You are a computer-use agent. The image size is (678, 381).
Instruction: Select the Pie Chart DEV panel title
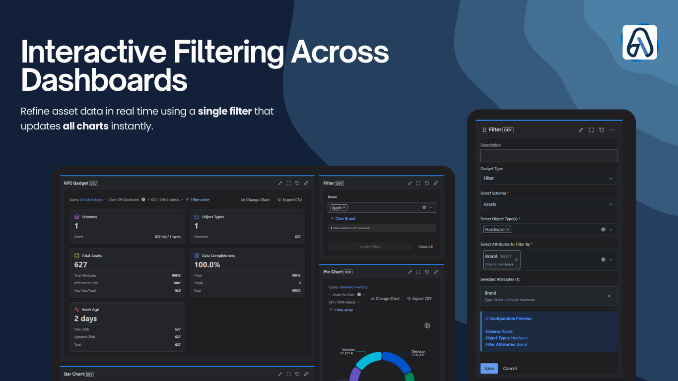point(337,272)
